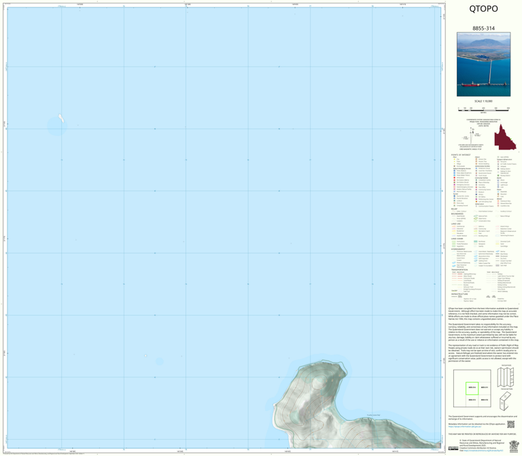Screen dimensions: 522x456
Task: Click the Anchorage symbol in the legend
Action: (x=498, y=182)
